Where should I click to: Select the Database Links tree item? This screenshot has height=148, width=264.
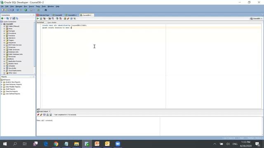click(x=14, y=52)
